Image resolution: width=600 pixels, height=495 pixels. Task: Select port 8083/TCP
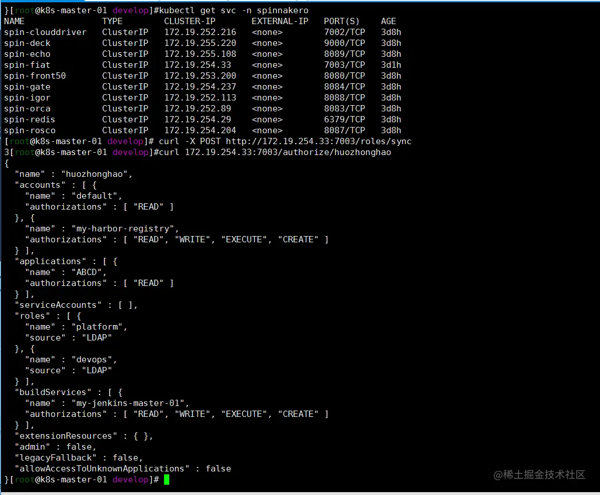tap(344, 109)
